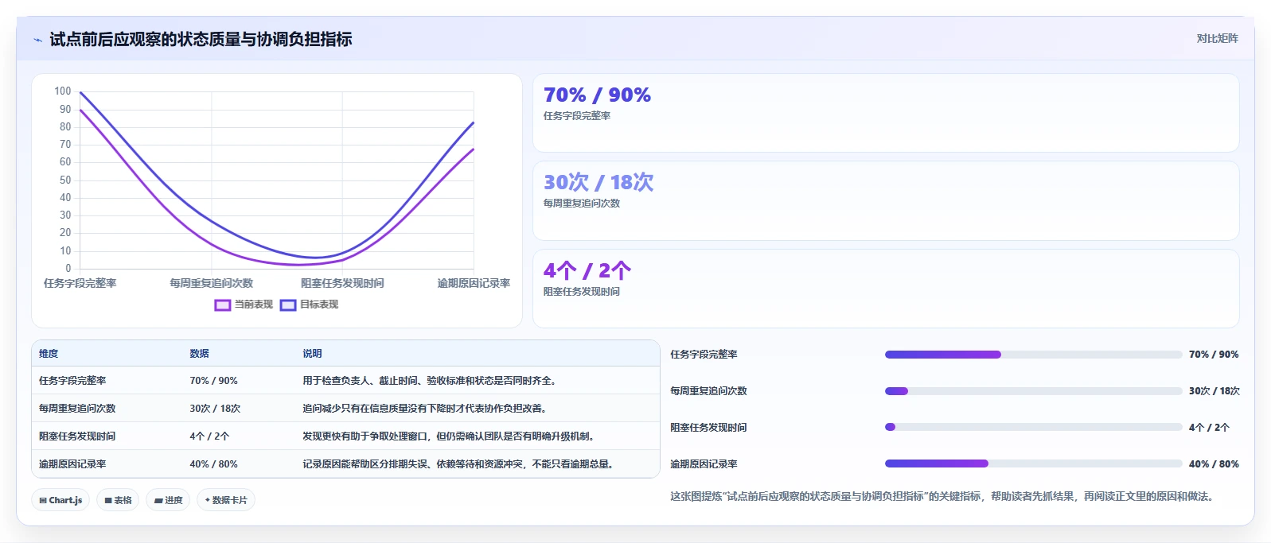Click chart axis label 任务字段完整率
Screen dimensions: 1271x543
coord(80,283)
